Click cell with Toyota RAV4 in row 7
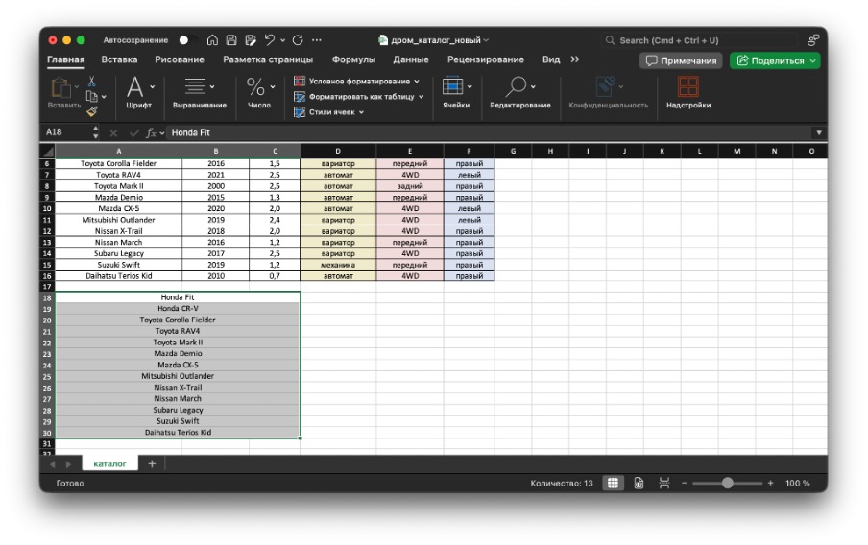 (118, 175)
